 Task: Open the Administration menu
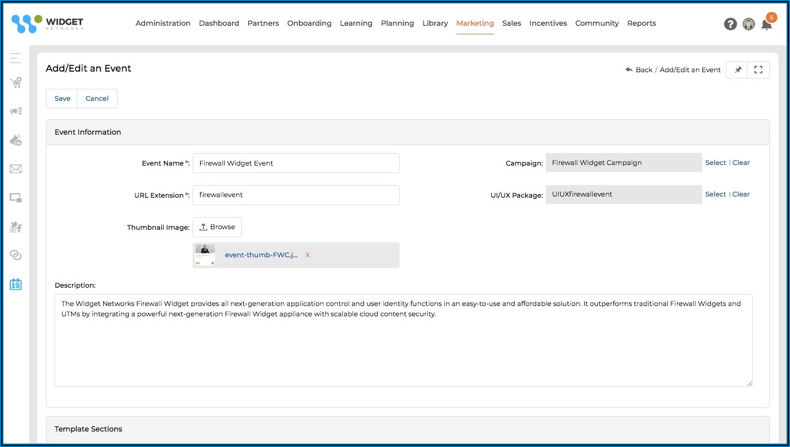pyautogui.click(x=163, y=23)
